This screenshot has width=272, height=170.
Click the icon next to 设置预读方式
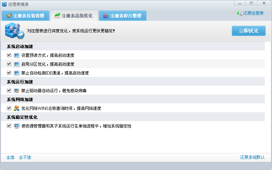point(17,55)
